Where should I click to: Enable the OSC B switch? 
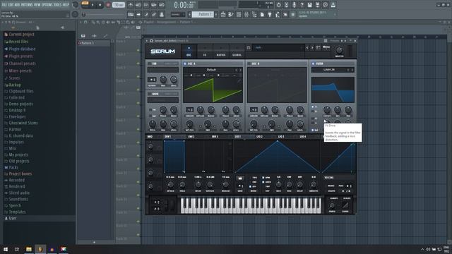pos(249,64)
